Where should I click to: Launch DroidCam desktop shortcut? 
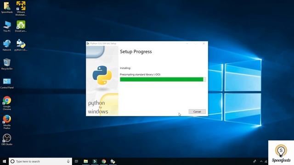point(21,27)
